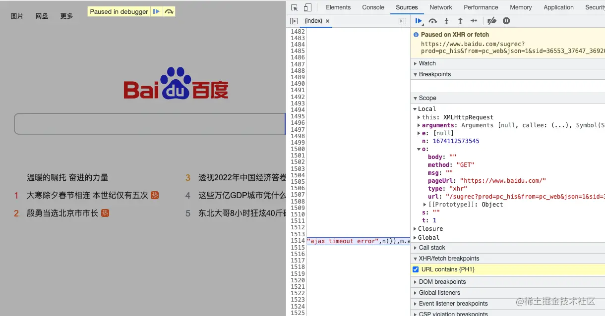605x316 pixels.
Task: Click the step into function icon
Action: (x=446, y=21)
